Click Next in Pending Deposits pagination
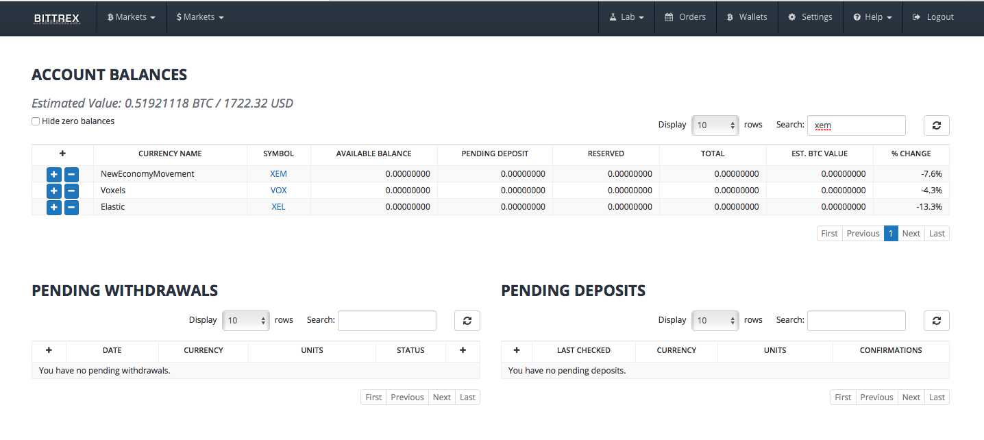984x440 pixels. click(911, 398)
